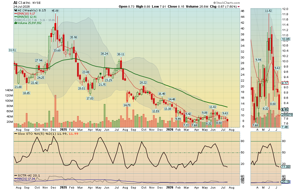Click the StockCharts.com copyright mark
Image resolution: width=293 pixels, height=190 pixels.
(x=227, y=3)
